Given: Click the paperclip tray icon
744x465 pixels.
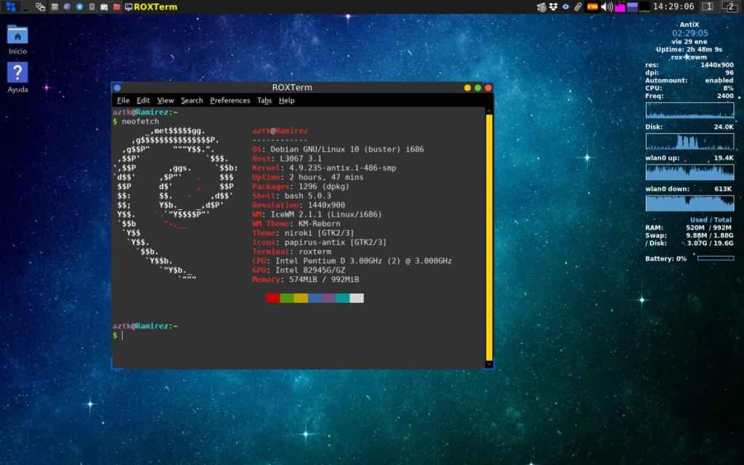Looking at the screenshot, I should (578, 7).
